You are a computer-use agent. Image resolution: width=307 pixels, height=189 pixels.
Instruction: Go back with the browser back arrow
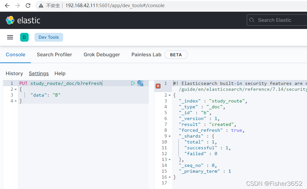pos(7,6)
